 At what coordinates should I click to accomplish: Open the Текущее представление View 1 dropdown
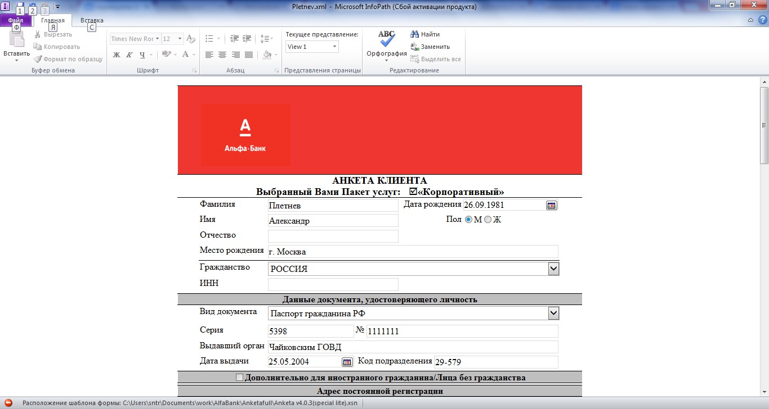point(312,47)
